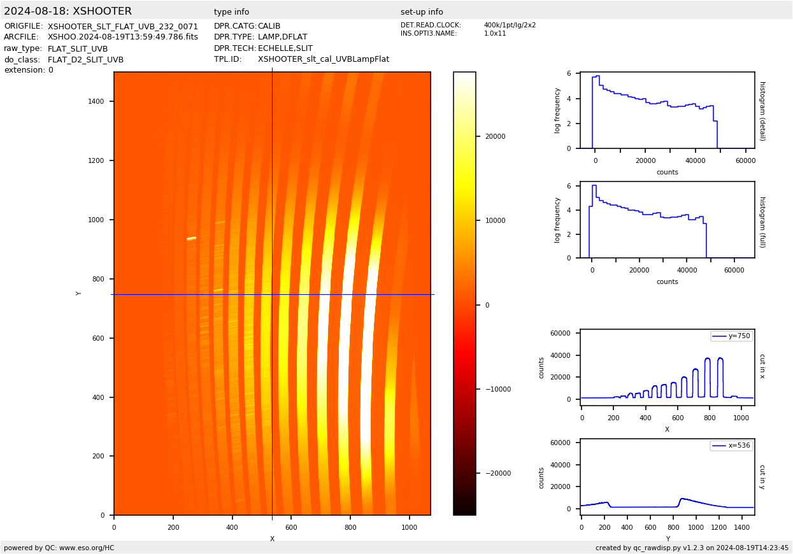Click the cut in y plot
The width and height of the screenshot is (793, 554).
point(667,476)
